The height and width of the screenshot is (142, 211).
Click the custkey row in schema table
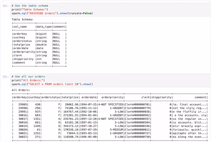[x=39, y=37]
